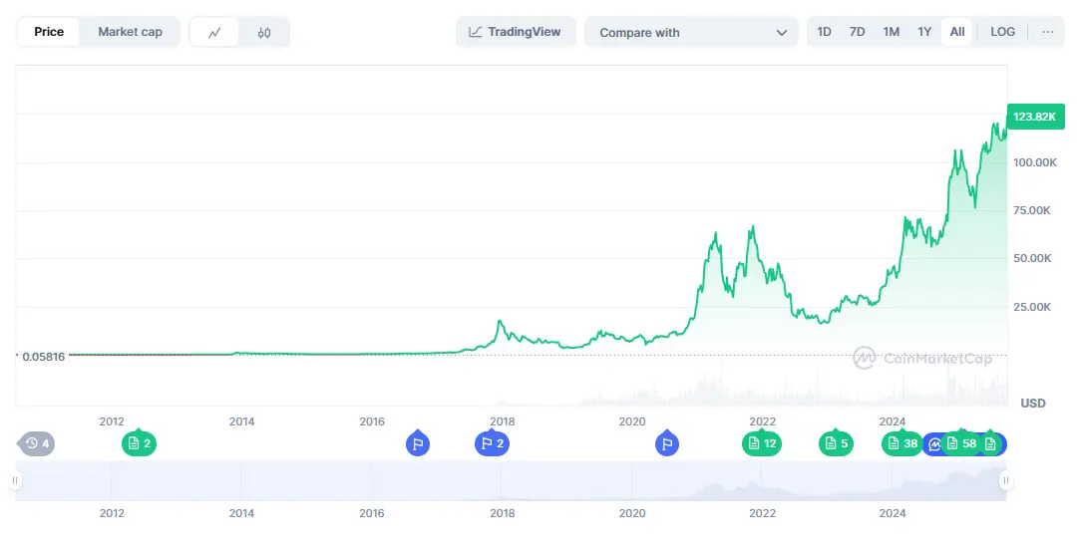The width and height of the screenshot is (1078, 549).
Task: Open the green news marker labeled 5
Action: tap(836, 443)
